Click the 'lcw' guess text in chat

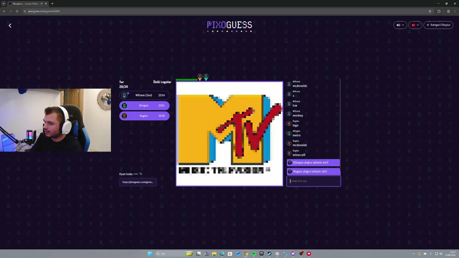[x=295, y=106]
